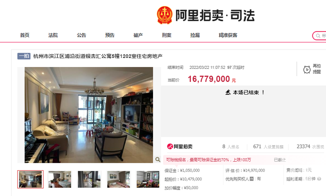Select the third thumbnail with window view
Viewport: 326px width, 196px height.
coord(89,179)
